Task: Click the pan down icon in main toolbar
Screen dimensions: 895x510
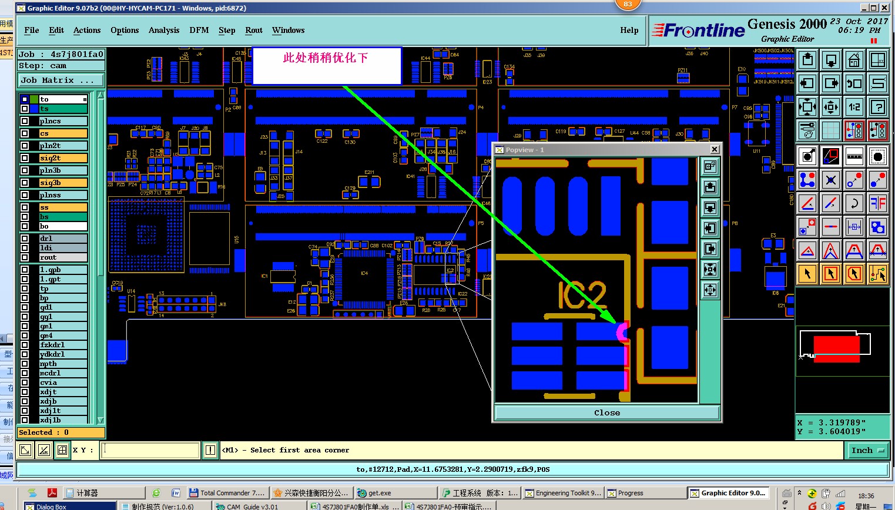Action: [x=831, y=59]
